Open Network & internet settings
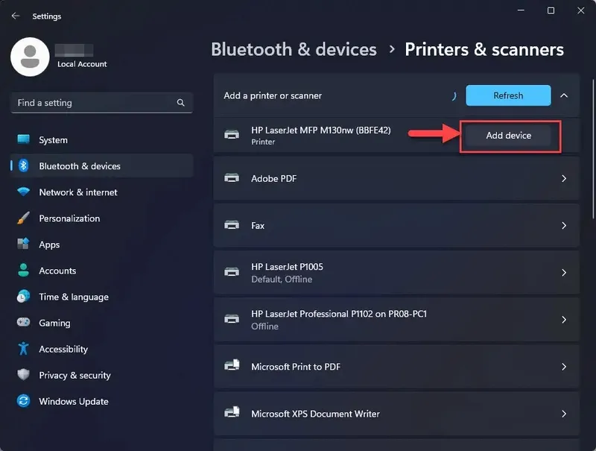The image size is (596, 451). click(77, 192)
